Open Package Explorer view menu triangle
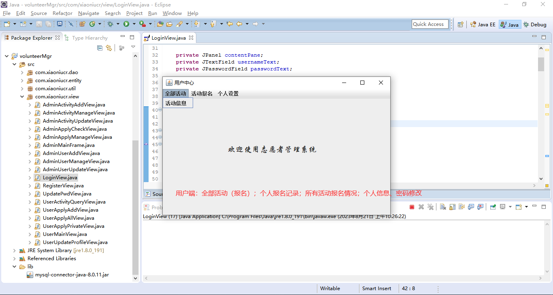 [133, 47]
